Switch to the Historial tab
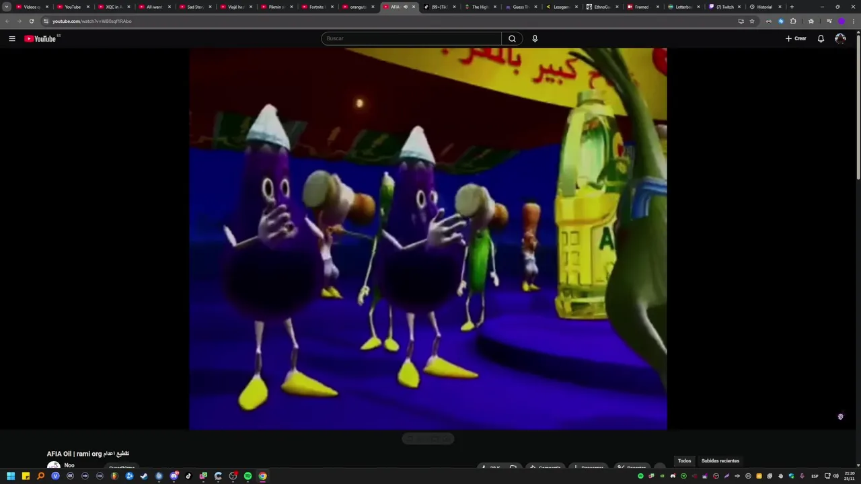This screenshot has width=861, height=484. pos(763,7)
